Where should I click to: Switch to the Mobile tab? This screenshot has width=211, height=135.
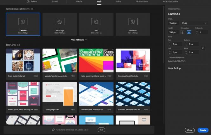pyautogui.click(x=79, y=2)
